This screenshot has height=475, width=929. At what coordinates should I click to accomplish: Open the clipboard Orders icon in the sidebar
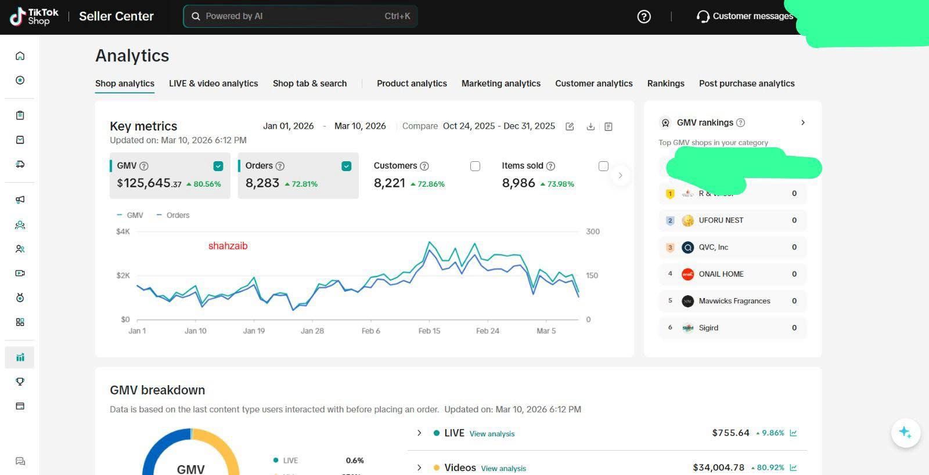click(x=20, y=115)
